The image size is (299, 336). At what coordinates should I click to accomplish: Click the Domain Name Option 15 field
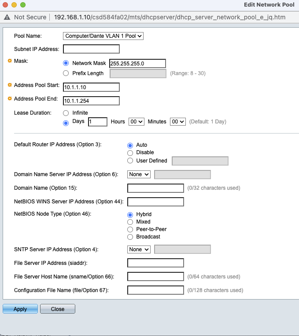(155, 188)
